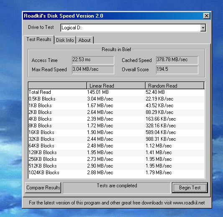This screenshot has height=217, width=223.
Task: Click the 1.79 MB/sec random read value
Action: coord(159,173)
